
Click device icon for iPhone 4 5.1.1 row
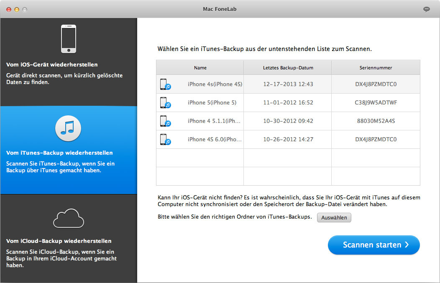165,121
